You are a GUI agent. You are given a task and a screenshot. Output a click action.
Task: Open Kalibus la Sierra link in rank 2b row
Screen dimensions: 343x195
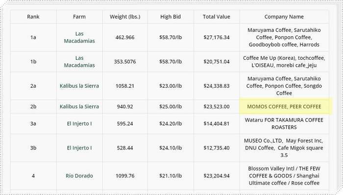pyautogui.click(x=79, y=106)
